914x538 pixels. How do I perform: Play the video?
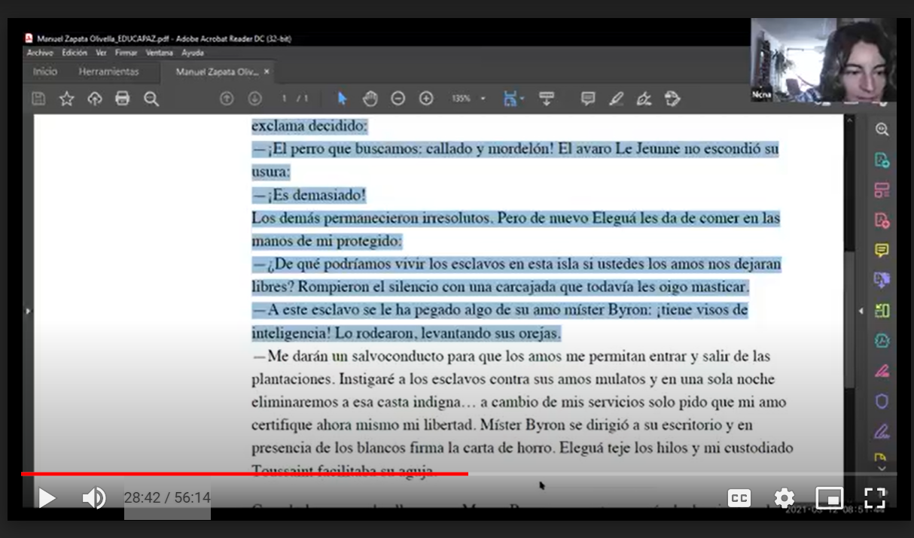pyautogui.click(x=47, y=497)
